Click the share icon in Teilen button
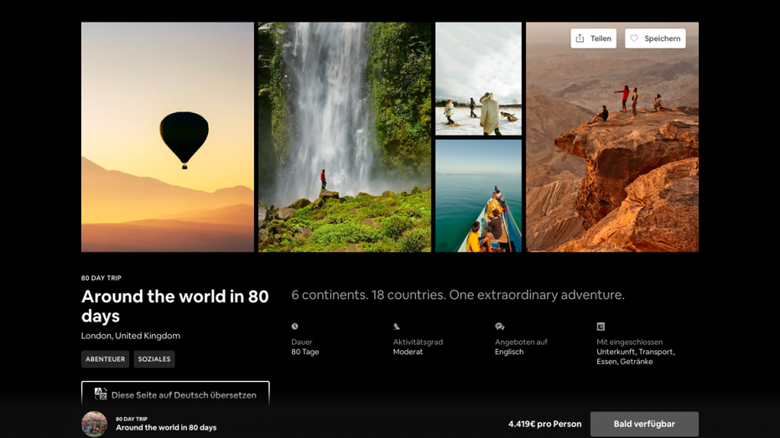780x438 pixels. [580, 39]
